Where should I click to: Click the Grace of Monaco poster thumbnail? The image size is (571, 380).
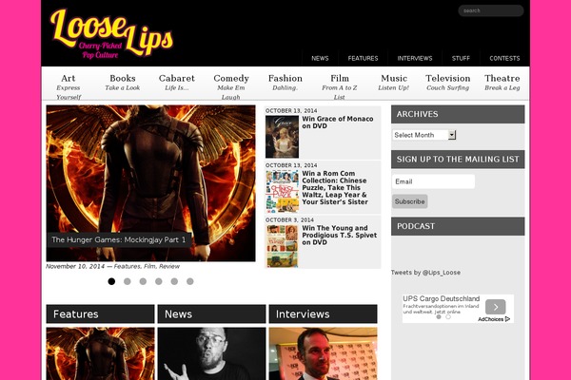click(282, 137)
